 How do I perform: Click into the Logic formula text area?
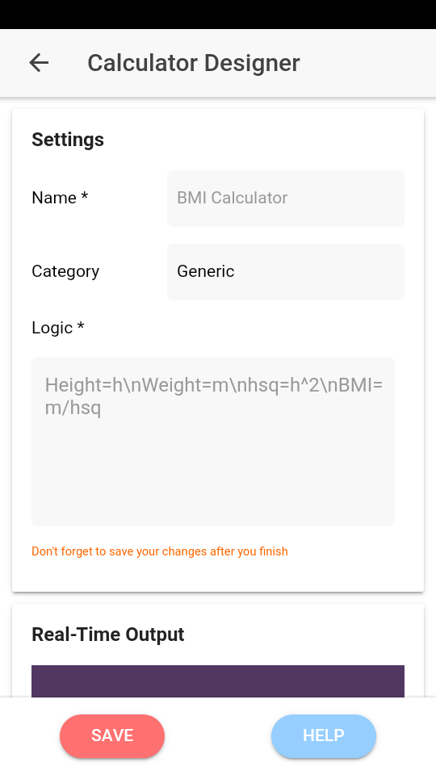click(x=213, y=442)
